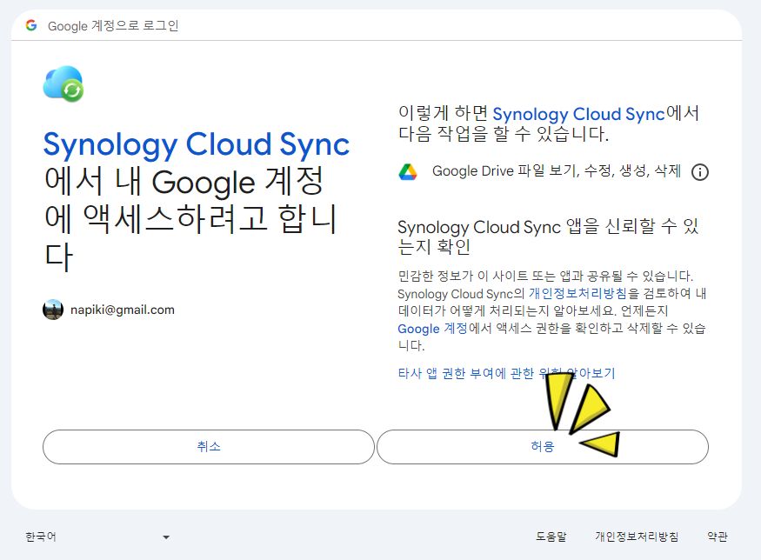Click the napiki@gmail.com profile avatar
Screen dimensions: 761x560
(53, 310)
